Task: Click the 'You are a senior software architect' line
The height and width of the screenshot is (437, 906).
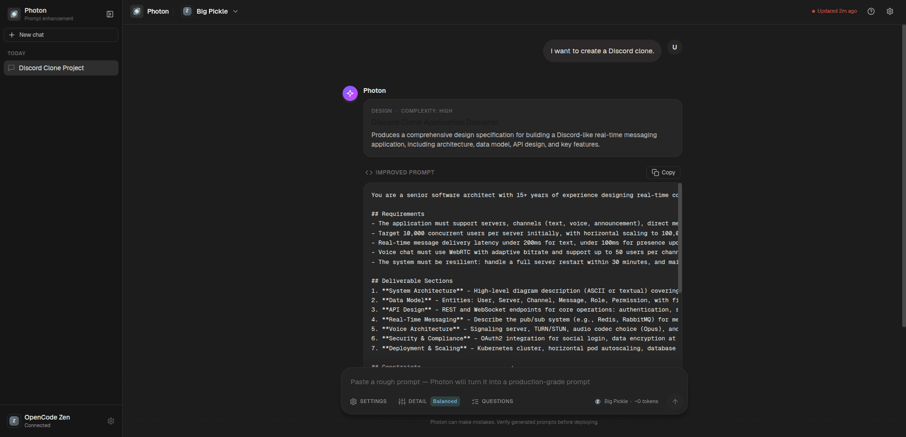Action: pyautogui.click(x=525, y=195)
